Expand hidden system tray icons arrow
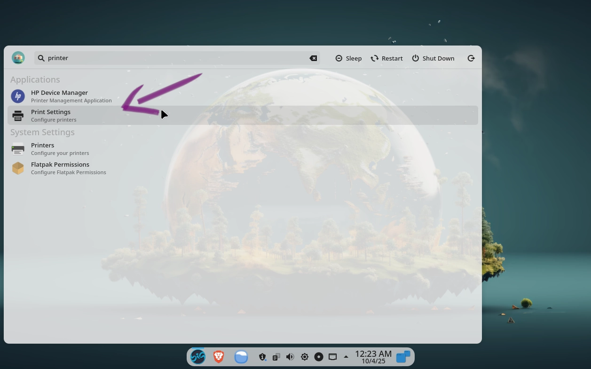The width and height of the screenshot is (591, 369). coord(346,357)
